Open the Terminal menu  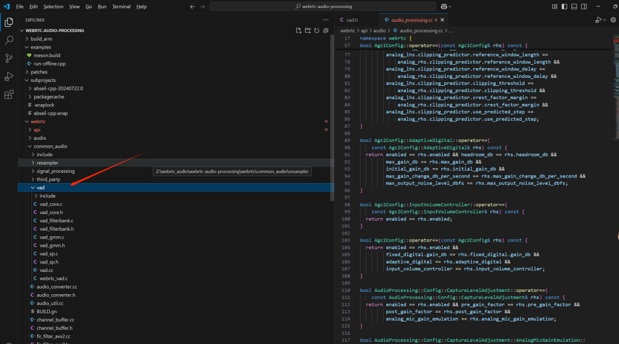(121, 6)
